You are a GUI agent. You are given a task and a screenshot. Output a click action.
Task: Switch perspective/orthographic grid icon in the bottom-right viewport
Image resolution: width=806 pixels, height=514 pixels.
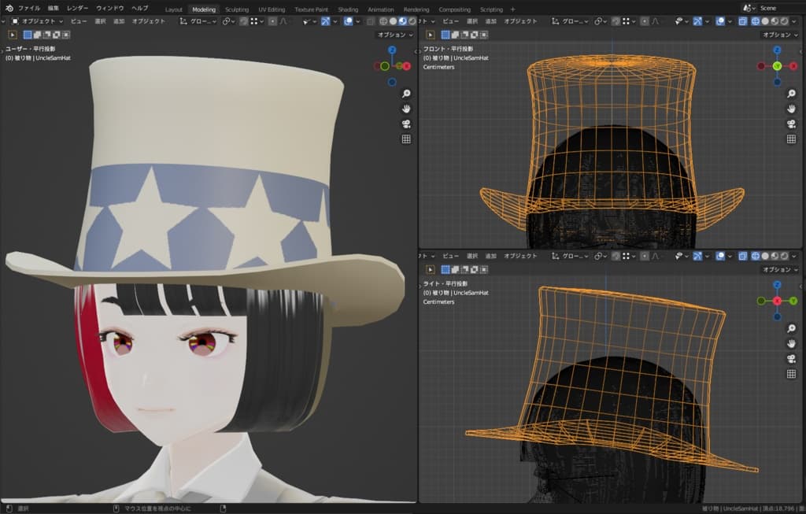click(791, 374)
